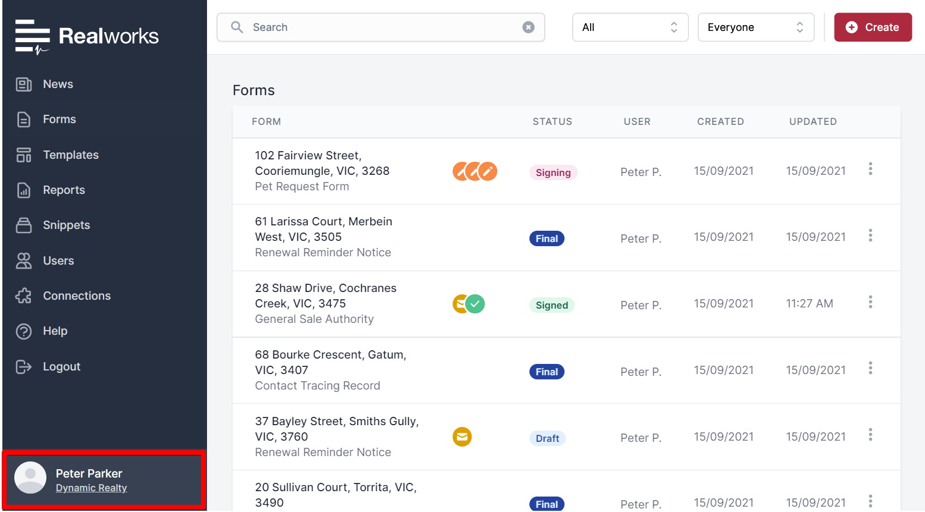Go to Users in the sidebar
The image size is (925, 512).
coord(58,261)
